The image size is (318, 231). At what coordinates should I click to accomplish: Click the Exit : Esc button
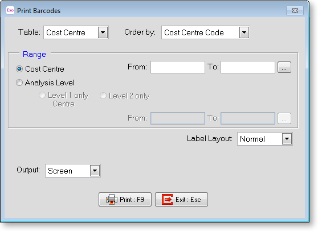(x=182, y=199)
